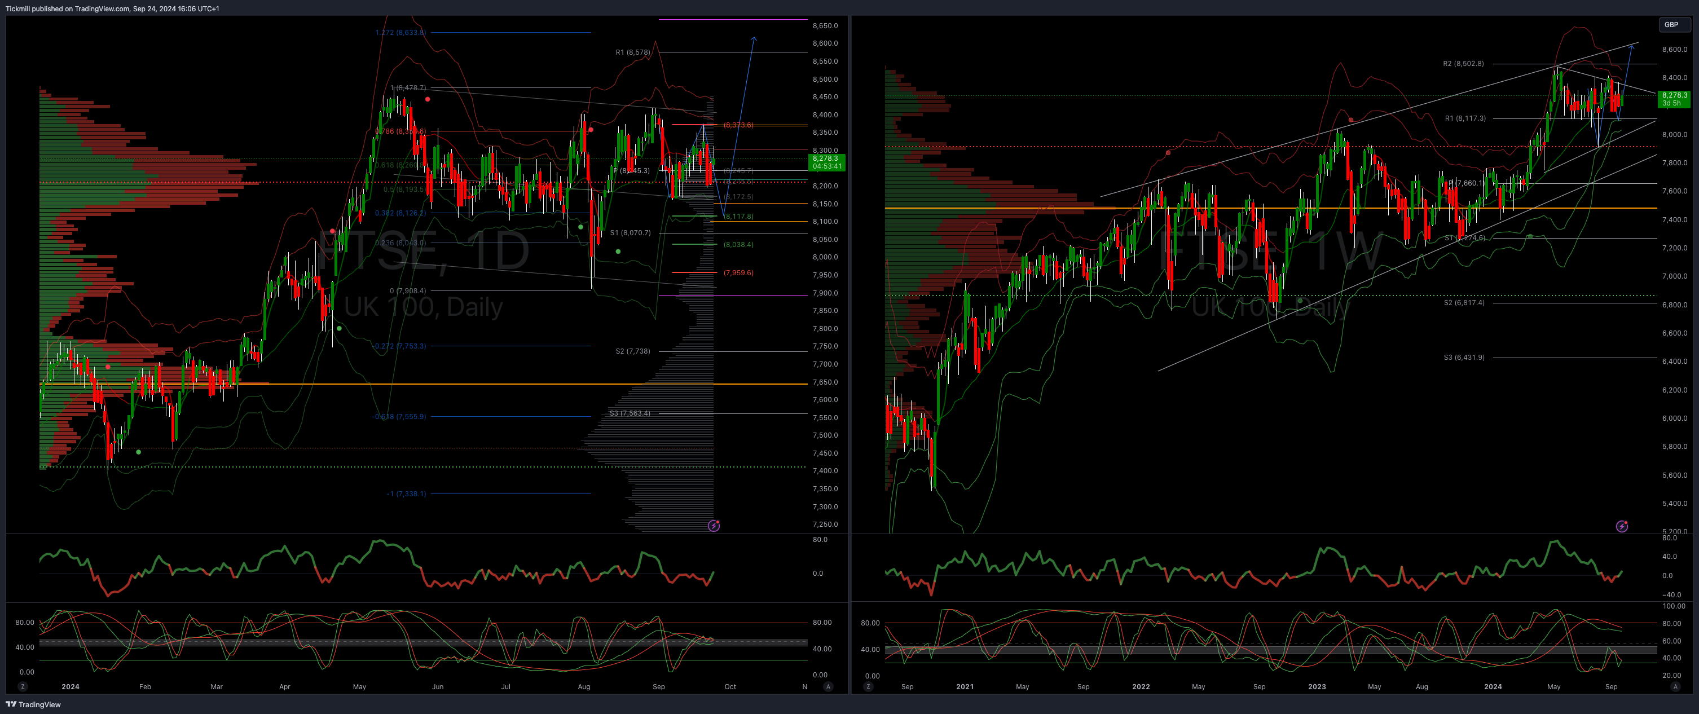
Task: Click the 5,400.0 tick on weekly price axis
Action: pyautogui.click(x=1675, y=503)
